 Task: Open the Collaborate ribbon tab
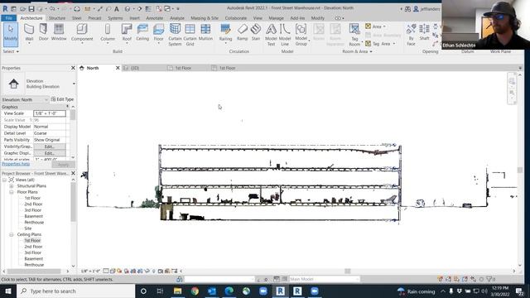pyautogui.click(x=235, y=18)
